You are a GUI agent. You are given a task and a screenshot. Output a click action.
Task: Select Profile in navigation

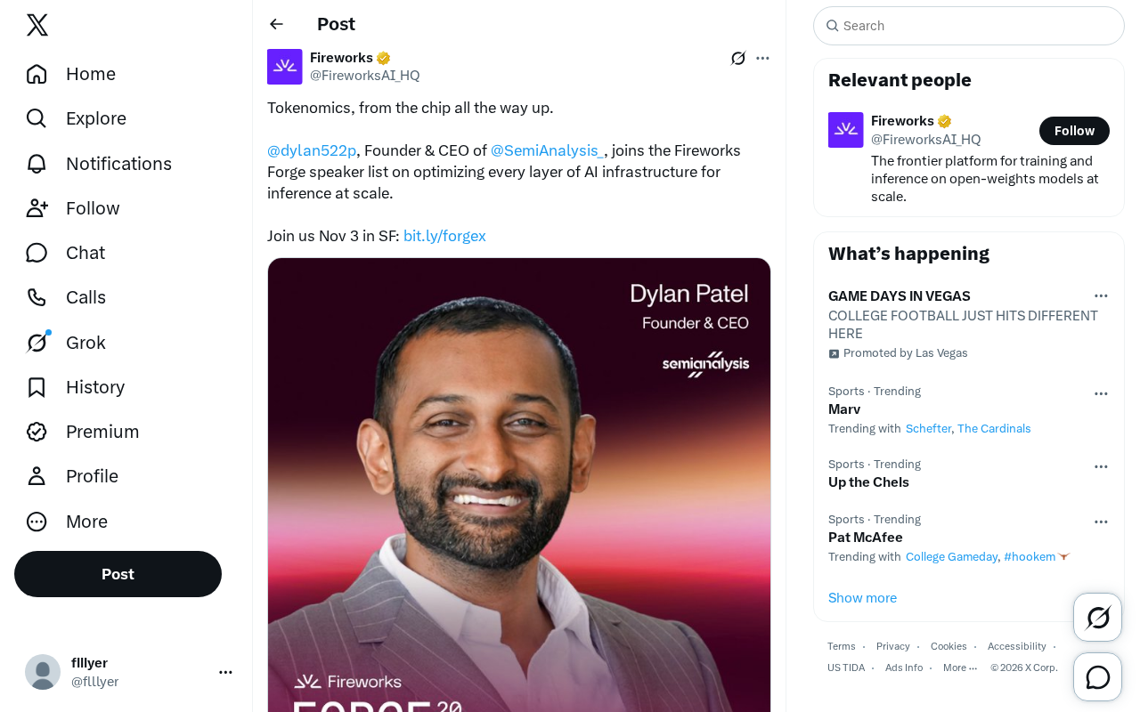pyautogui.click(x=72, y=476)
